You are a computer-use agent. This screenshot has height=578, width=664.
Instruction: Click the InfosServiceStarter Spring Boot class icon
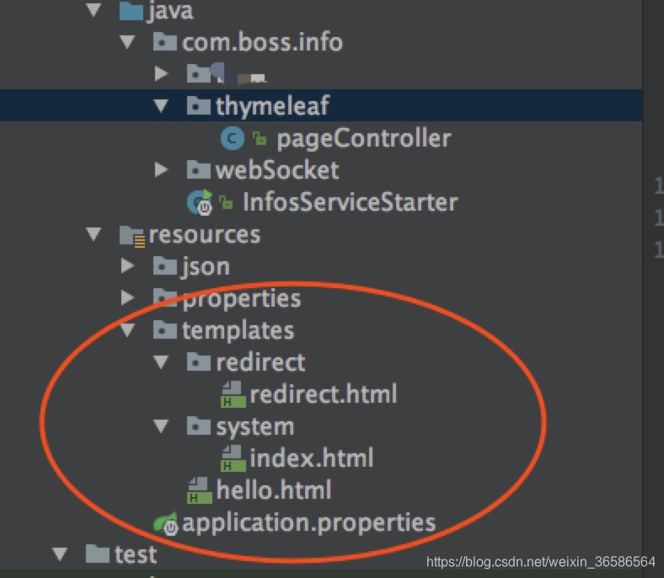200,202
